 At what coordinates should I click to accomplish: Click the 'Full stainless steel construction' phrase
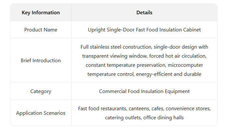pyautogui.click(x=116, y=47)
